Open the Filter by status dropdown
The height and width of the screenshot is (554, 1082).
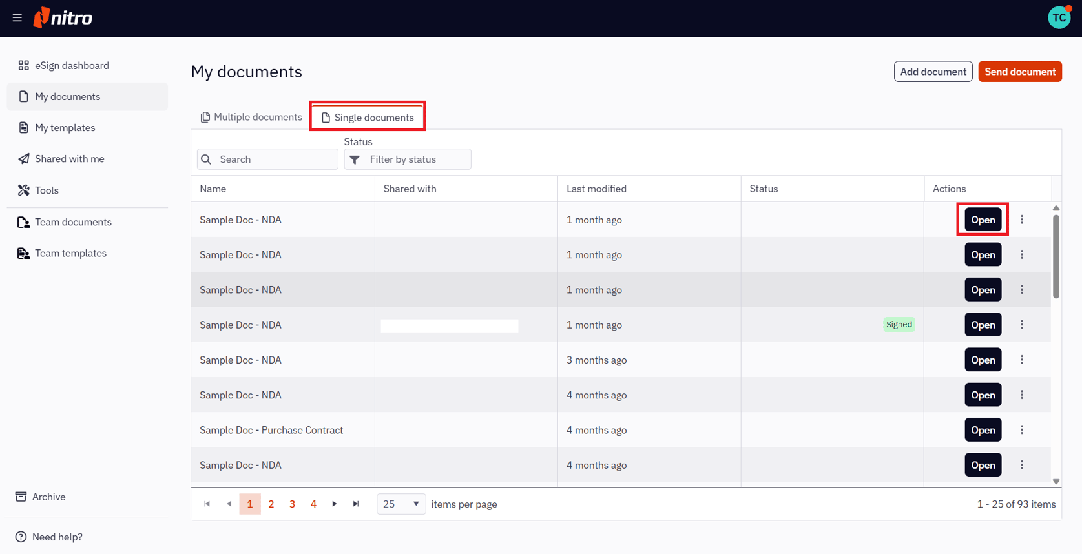point(408,159)
